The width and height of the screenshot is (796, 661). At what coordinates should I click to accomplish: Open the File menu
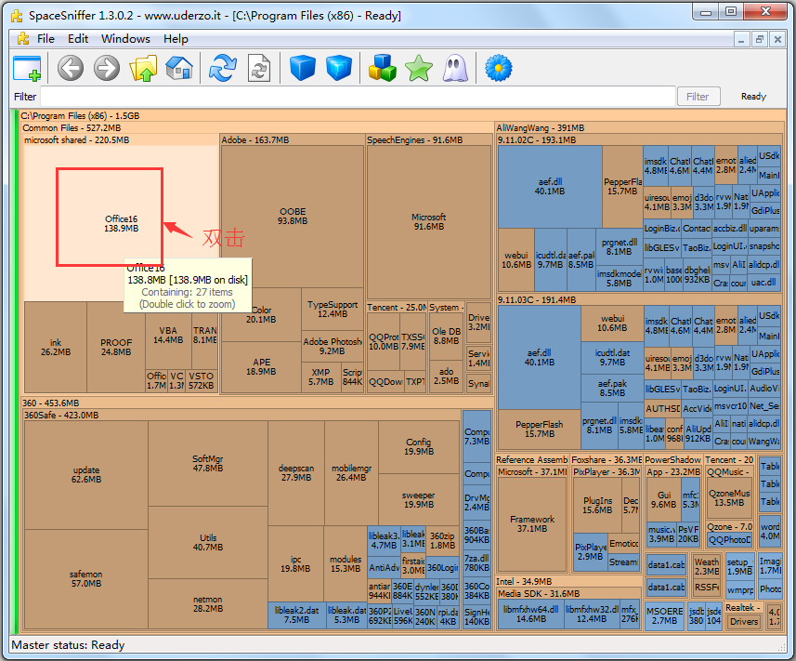click(46, 38)
